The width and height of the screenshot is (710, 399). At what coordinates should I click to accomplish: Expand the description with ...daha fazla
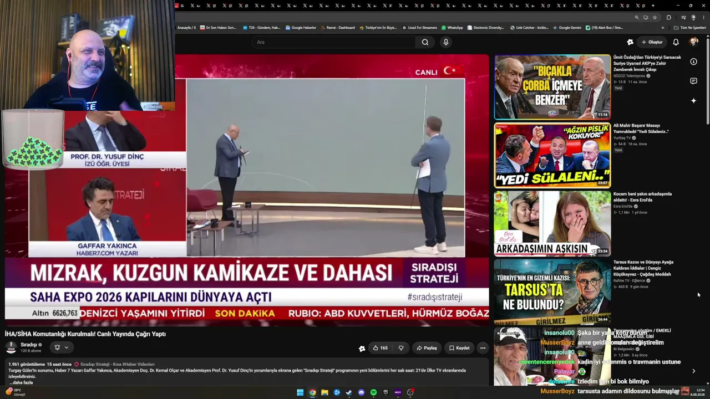coord(21,382)
